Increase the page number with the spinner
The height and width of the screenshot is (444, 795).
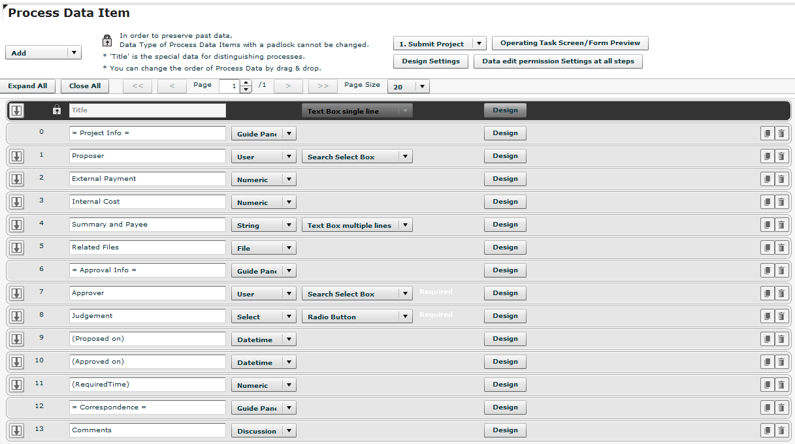tap(246, 83)
